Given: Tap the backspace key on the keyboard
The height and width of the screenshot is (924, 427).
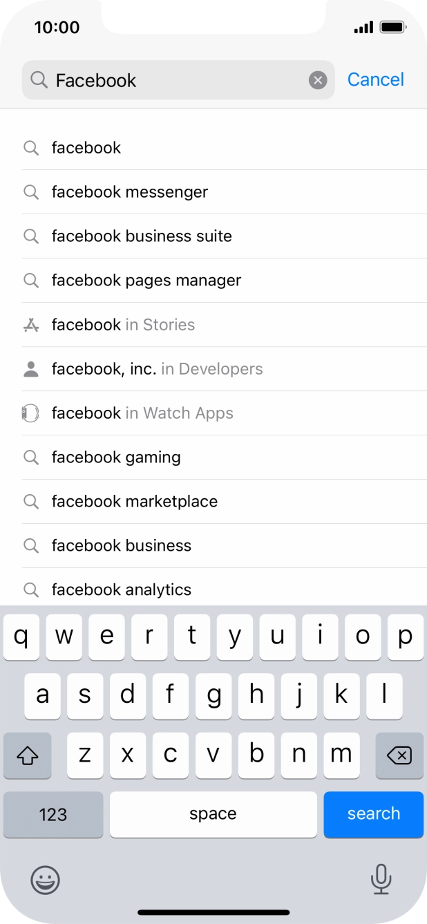Looking at the screenshot, I should click(x=399, y=756).
